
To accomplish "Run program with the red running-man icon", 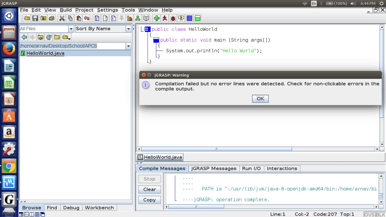I will (x=165, y=18).
